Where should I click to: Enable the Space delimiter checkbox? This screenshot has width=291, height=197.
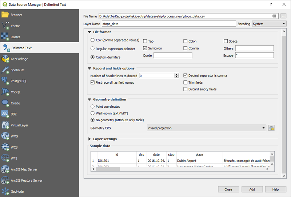coord(226,41)
